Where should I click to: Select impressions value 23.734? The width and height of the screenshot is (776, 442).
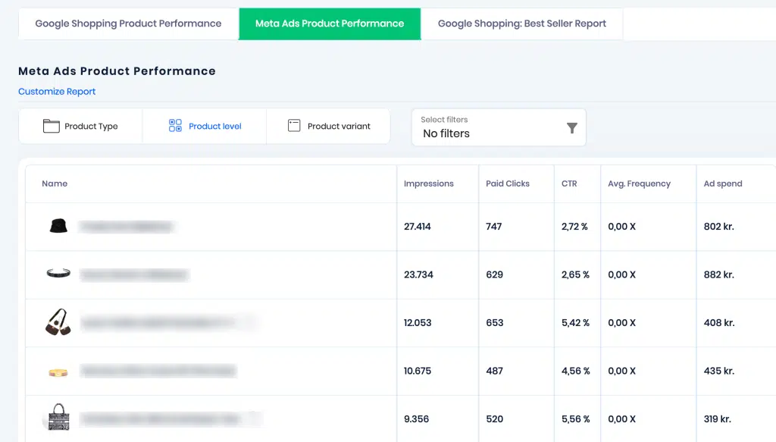pyautogui.click(x=418, y=274)
